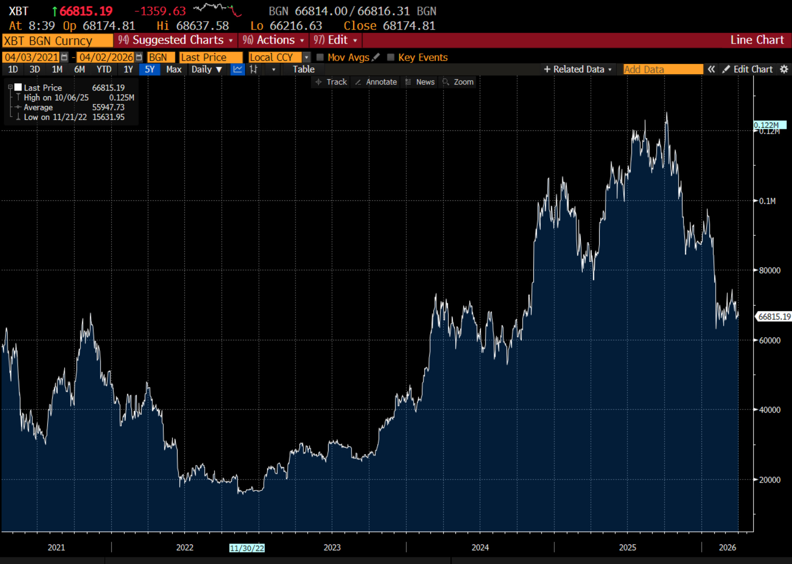
Task: Enable the Mov Avgs checkbox
Action: click(320, 57)
